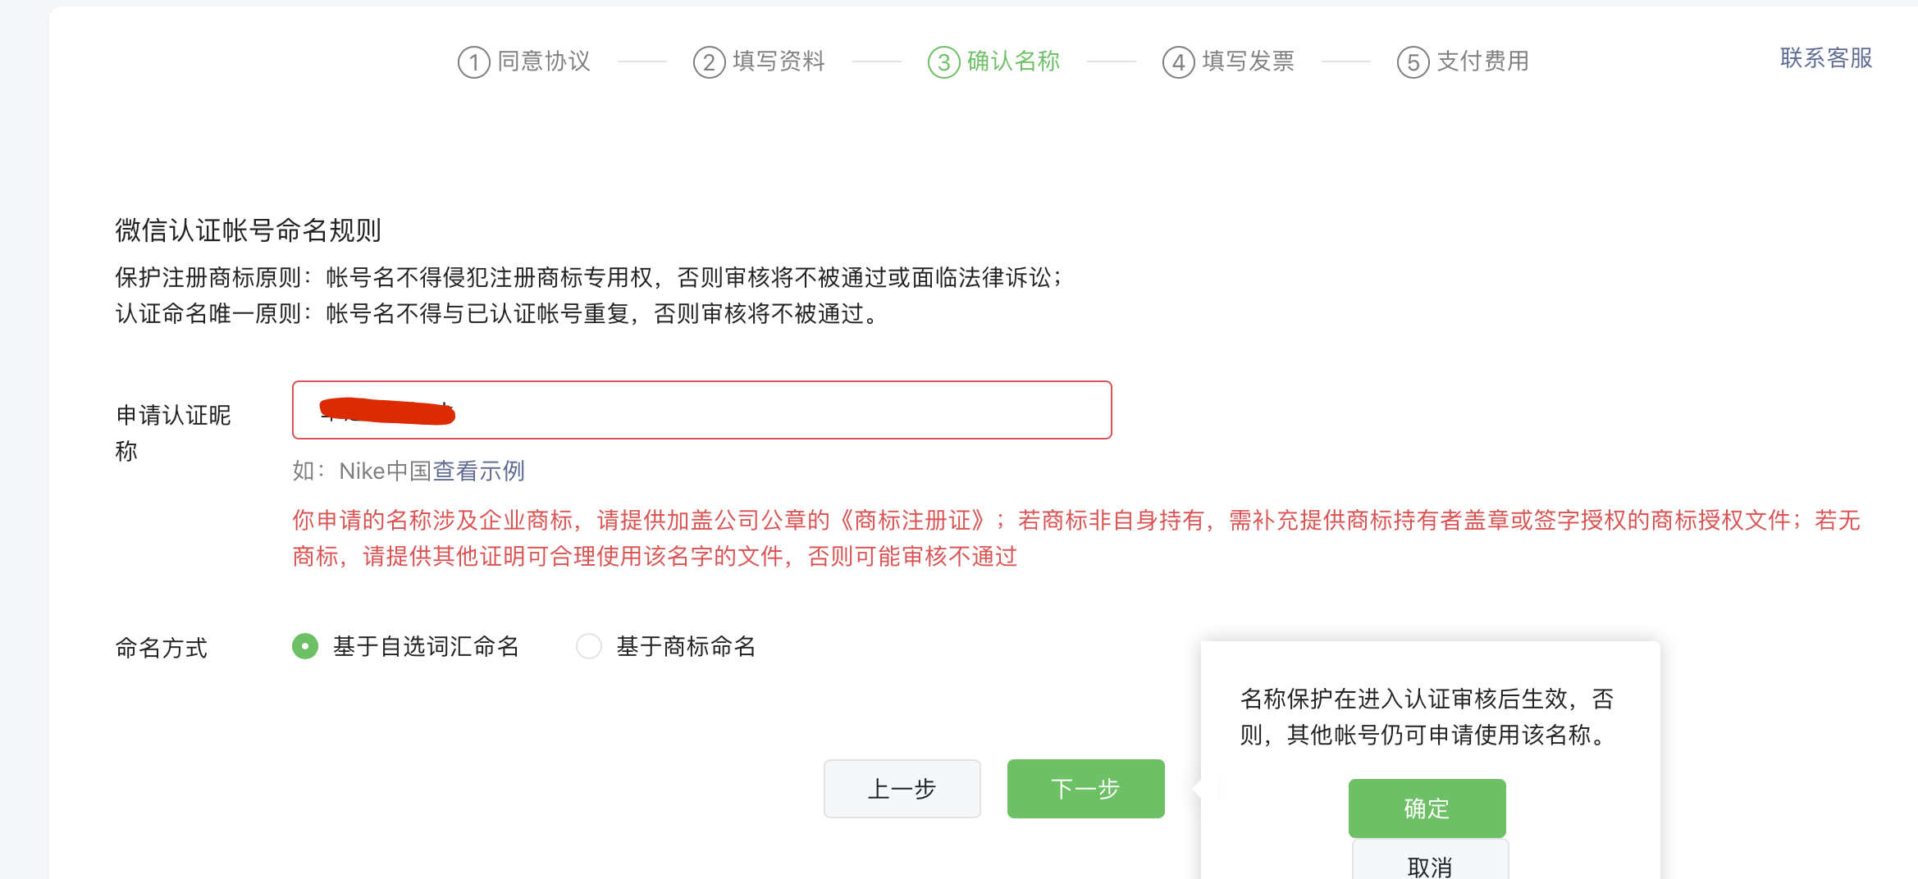The width and height of the screenshot is (1918, 879).
Task: Click the step 4 circle icon
Action: point(1178,62)
